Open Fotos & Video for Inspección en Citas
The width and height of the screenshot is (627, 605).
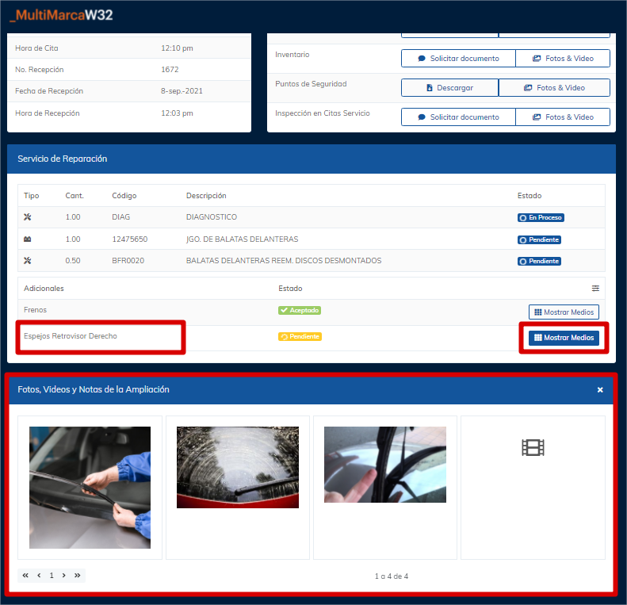[563, 117]
